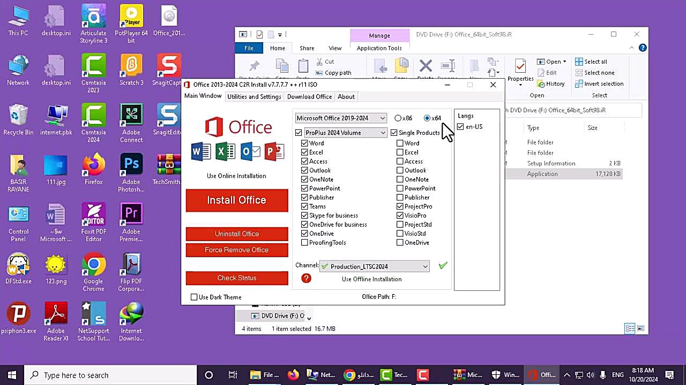
Task: Select the x64 architecture radio button
Action: tap(427, 118)
